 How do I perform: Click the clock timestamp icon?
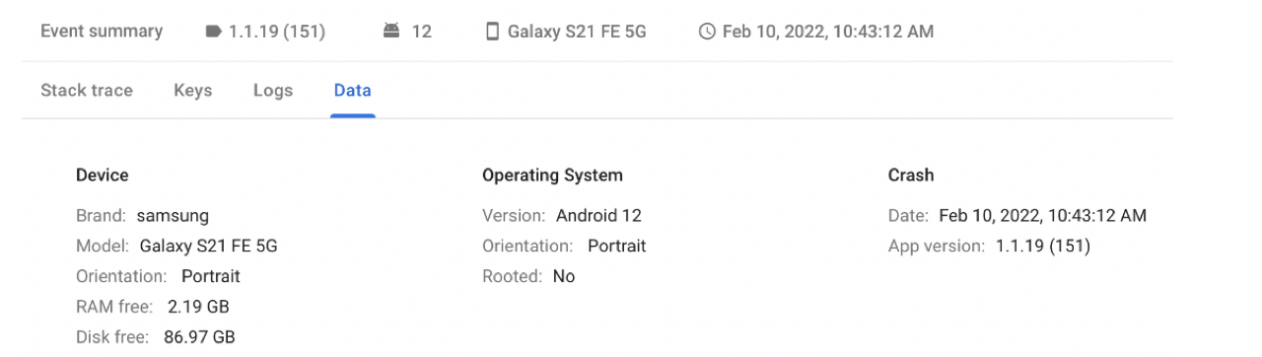tap(707, 32)
